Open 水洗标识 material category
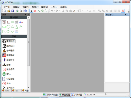 (x=8, y=46)
